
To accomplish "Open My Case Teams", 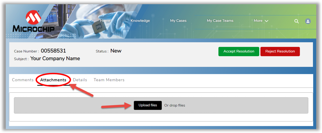I will [x=220, y=21].
